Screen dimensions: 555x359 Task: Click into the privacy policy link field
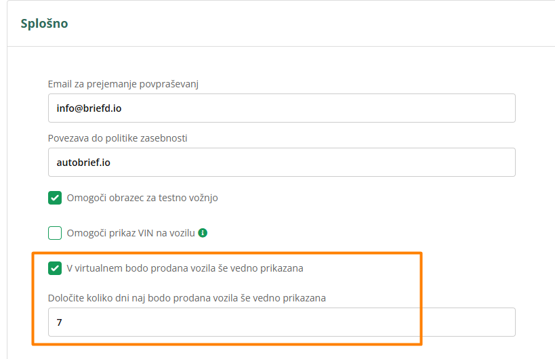point(281,162)
